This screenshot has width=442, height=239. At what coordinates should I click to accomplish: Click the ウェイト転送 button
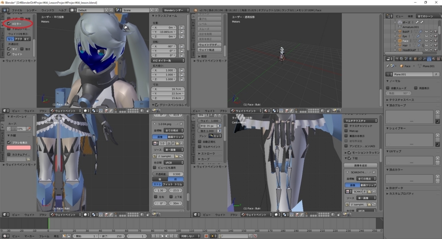(x=209, y=50)
